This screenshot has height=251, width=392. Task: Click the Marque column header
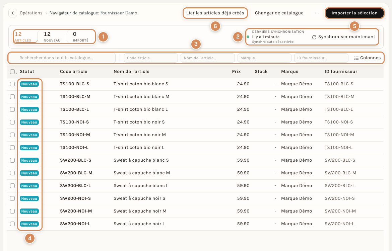[x=289, y=72]
